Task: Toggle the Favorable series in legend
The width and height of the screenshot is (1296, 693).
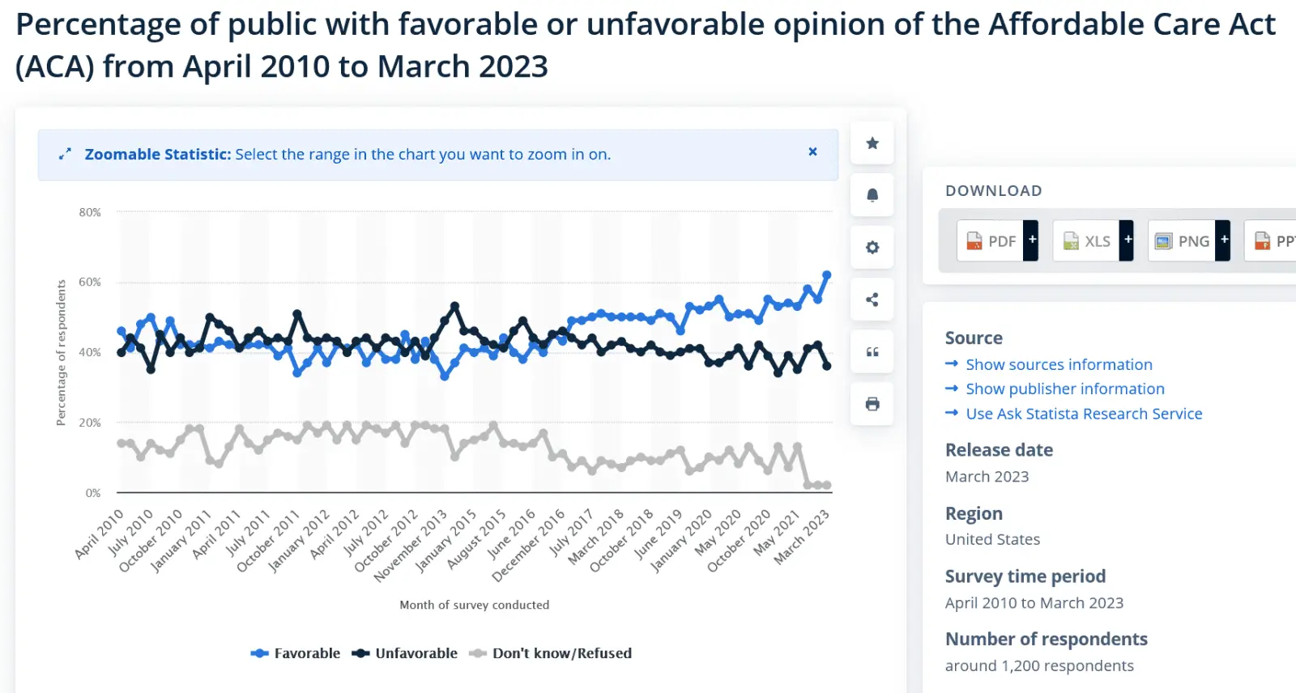Action: [296, 653]
